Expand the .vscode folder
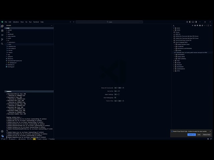The width and height of the screenshot is (214, 160). coord(10,30)
